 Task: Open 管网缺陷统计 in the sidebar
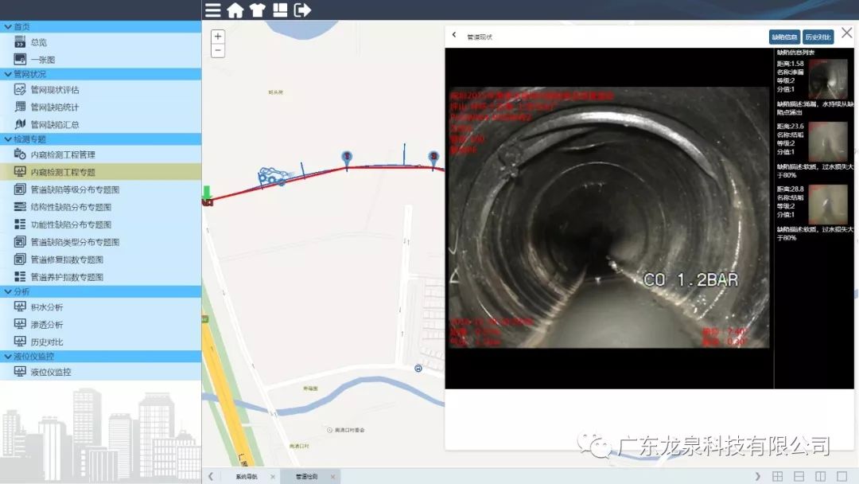(x=54, y=107)
